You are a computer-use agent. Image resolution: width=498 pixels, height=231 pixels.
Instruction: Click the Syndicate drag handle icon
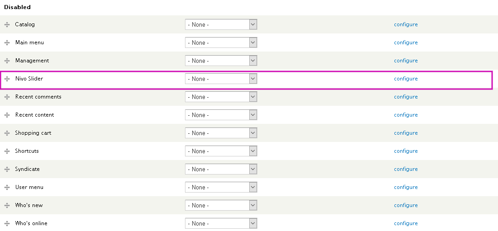point(7,170)
